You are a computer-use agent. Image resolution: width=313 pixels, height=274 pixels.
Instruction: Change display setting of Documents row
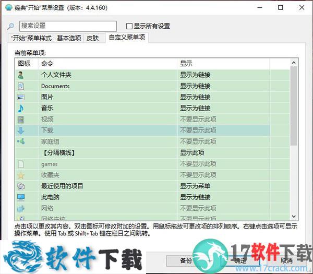click(195, 86)
